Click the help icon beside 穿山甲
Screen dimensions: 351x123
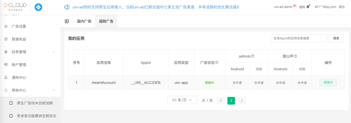tap(295, 56)
